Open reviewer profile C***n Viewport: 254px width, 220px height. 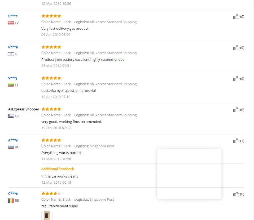13,193
